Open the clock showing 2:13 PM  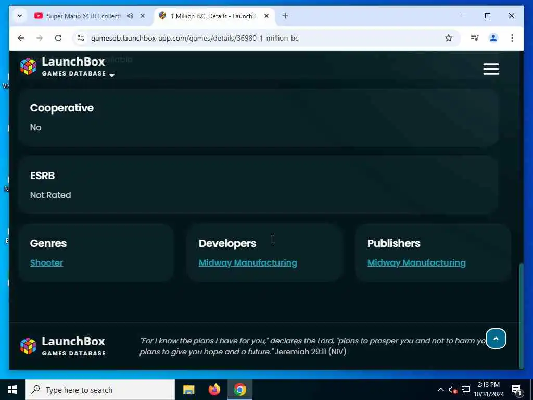tap(489, 390)
